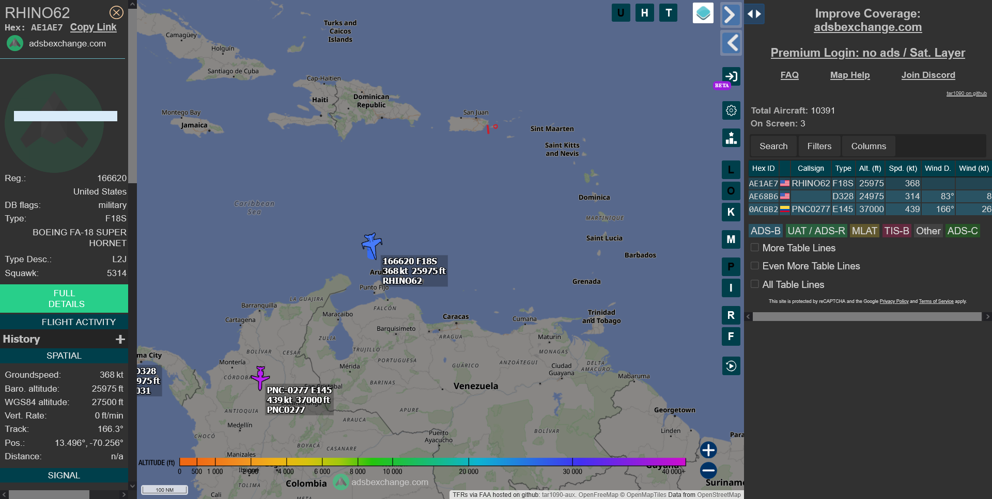The image size is (992, 499).
Task: Click the replay history icon
Action: tap(731, 366)
